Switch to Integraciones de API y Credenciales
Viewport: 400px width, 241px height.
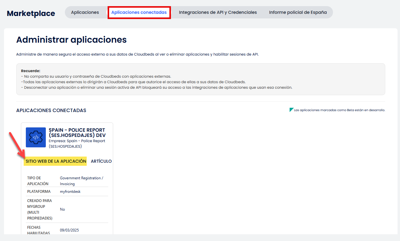pyautogui.click(x=218, y=13)
